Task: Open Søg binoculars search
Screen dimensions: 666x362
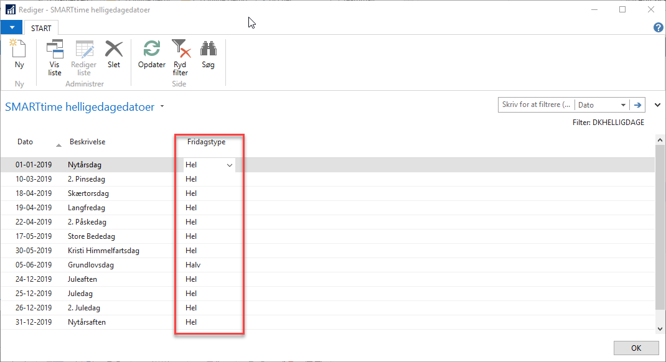Action: coord(208,54)
